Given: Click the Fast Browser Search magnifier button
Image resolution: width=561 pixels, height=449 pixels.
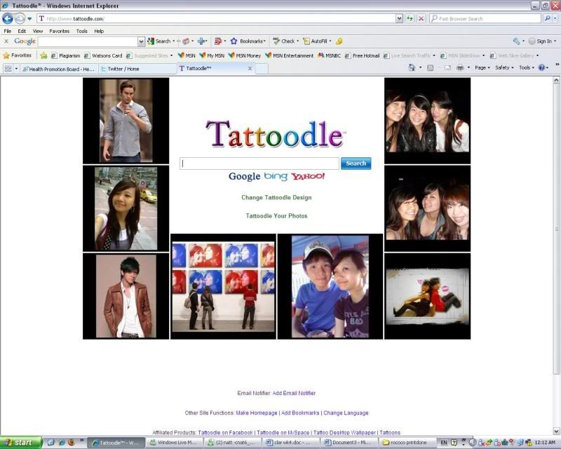Looking at the screenshot, I should point(547,18).
